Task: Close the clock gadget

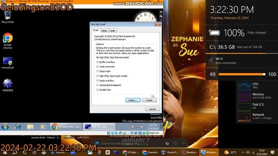Action: [x=161, y=12]
